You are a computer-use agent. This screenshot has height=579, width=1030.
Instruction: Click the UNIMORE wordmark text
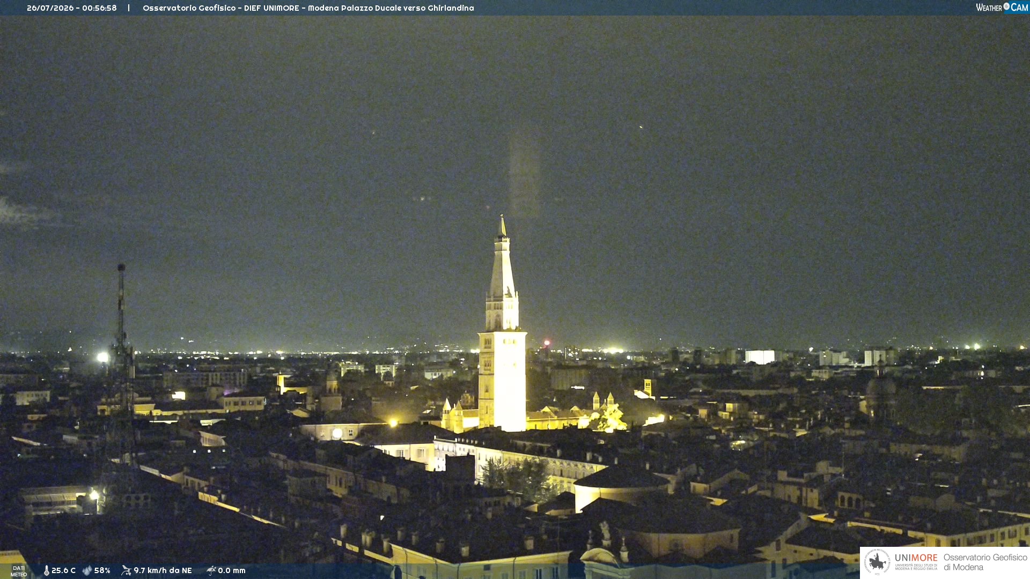pos(916,558)
